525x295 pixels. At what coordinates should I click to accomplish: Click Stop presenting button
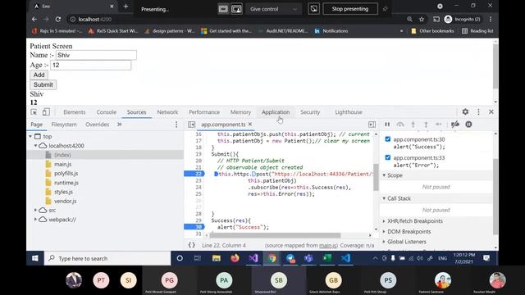click(x=350, y=9)
